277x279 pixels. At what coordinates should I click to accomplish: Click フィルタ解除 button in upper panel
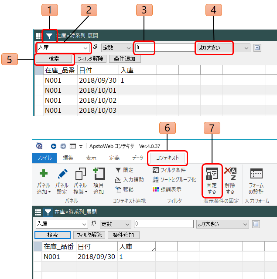pos(90,59)
